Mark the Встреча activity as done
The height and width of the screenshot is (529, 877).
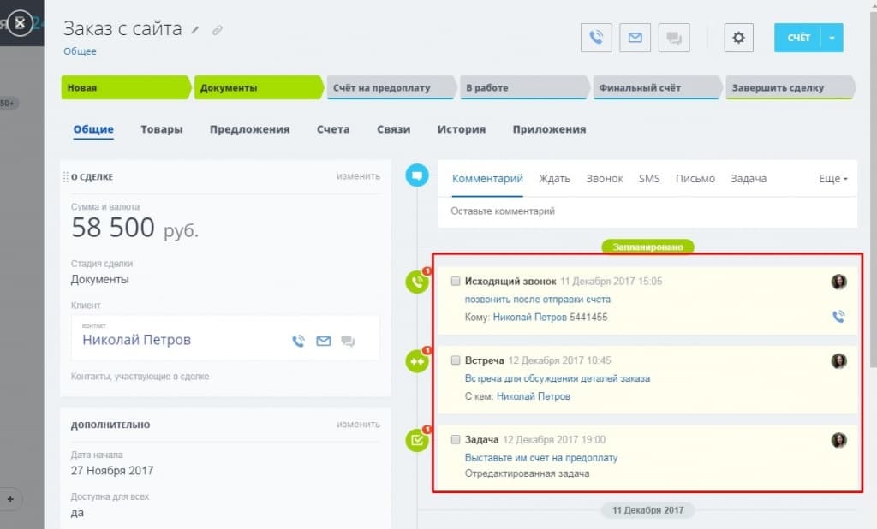(x=456, y=360)
